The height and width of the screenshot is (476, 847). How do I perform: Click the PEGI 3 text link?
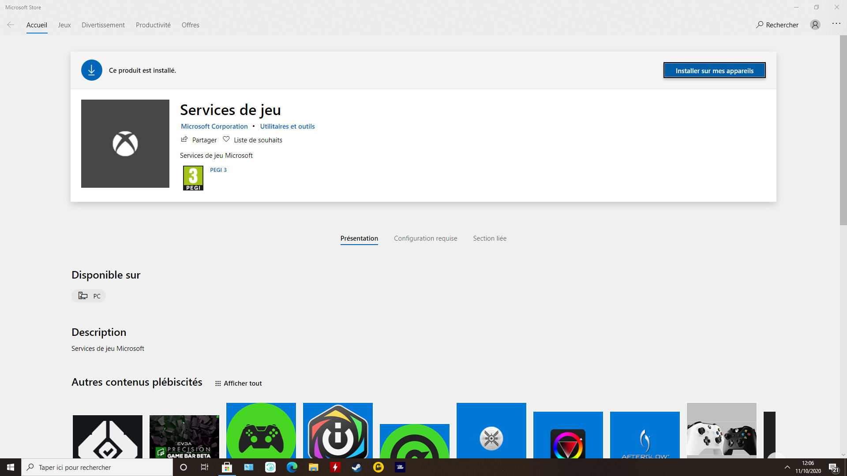pos(218,170)
